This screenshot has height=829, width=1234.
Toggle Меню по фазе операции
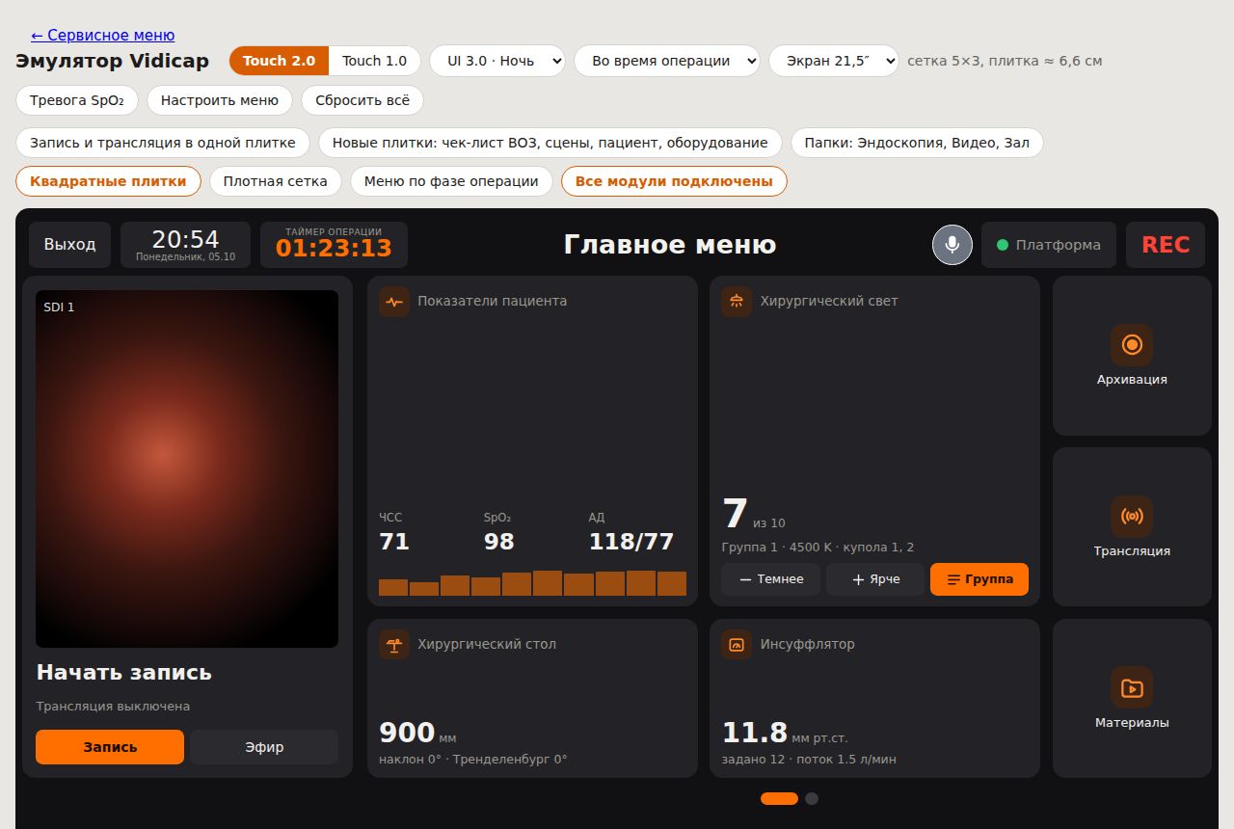pyautogui.click(x=451, y=181)
